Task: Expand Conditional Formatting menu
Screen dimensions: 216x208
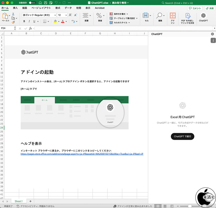Action: pos(127,14)
